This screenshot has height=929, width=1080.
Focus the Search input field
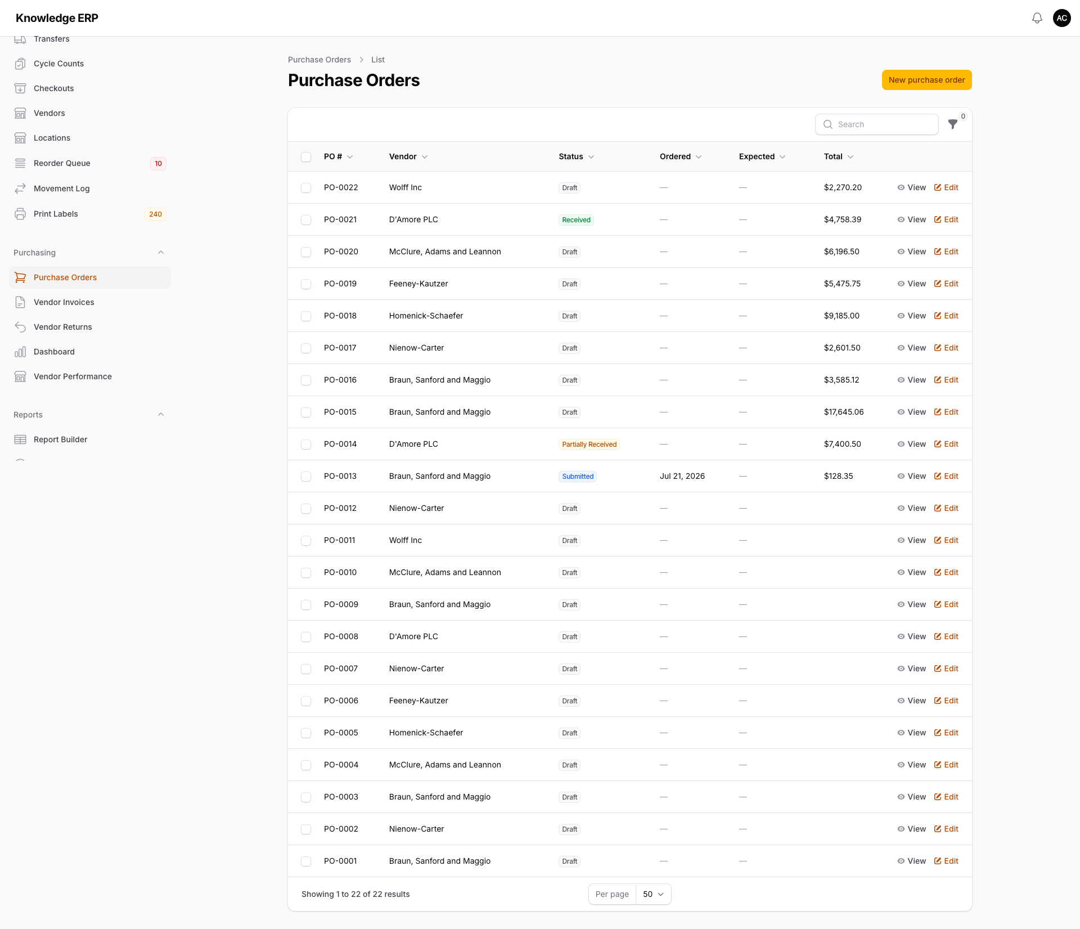tap(876, 124)
